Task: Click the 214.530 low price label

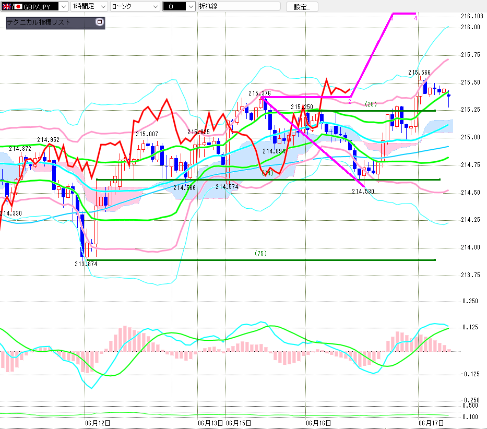Action: tap(363, 192)
